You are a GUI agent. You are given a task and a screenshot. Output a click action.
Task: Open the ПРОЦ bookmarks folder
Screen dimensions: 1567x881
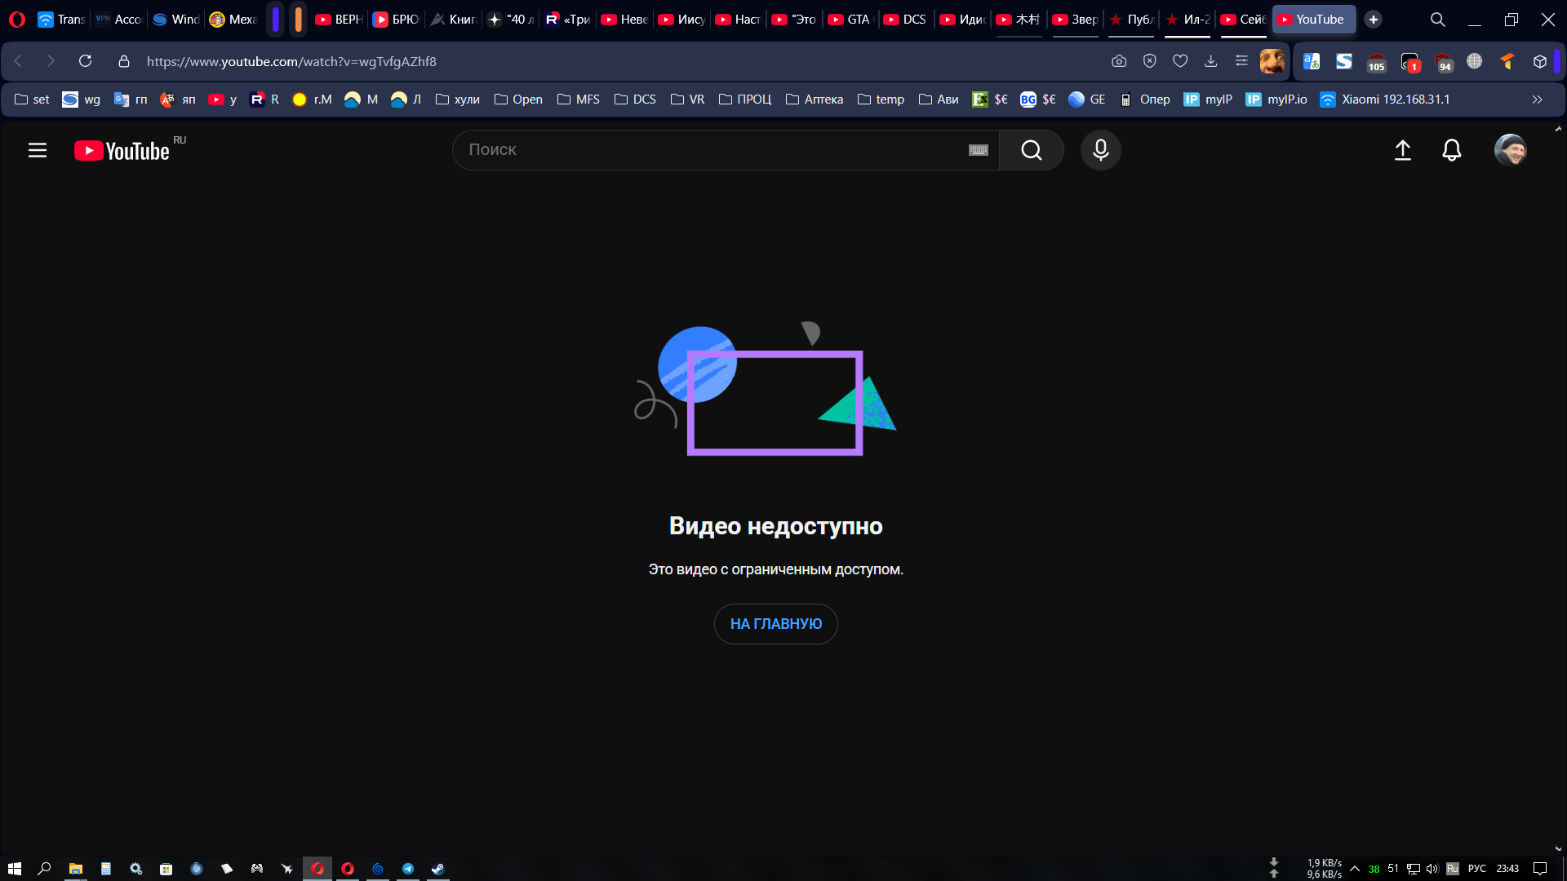pyautogui.click(x=745, y=100)
